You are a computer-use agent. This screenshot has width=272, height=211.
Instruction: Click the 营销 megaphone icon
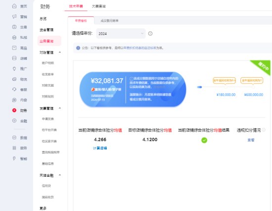(x=14, y=16)
